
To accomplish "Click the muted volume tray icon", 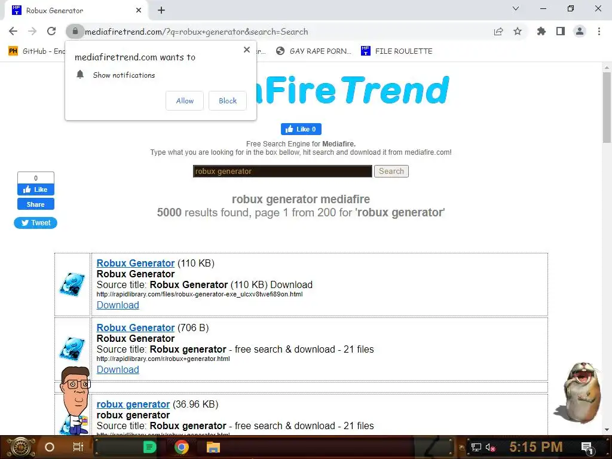I will click(x=490, y=447).
